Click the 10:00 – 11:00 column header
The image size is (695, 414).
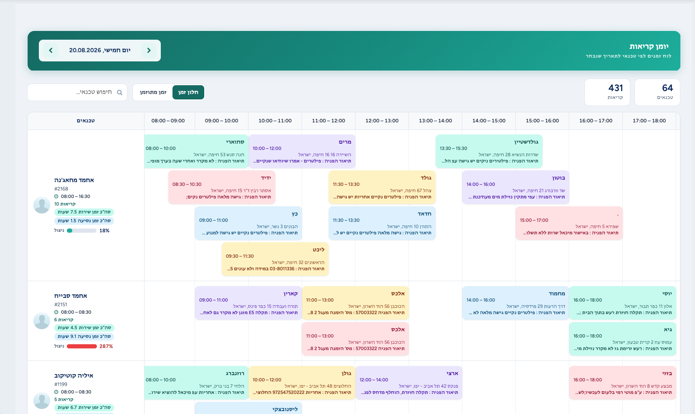(x=275, y=121)
